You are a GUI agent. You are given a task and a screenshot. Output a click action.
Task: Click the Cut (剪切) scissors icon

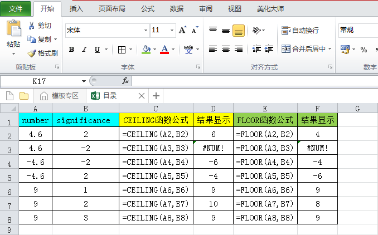[x=32, y=25]
